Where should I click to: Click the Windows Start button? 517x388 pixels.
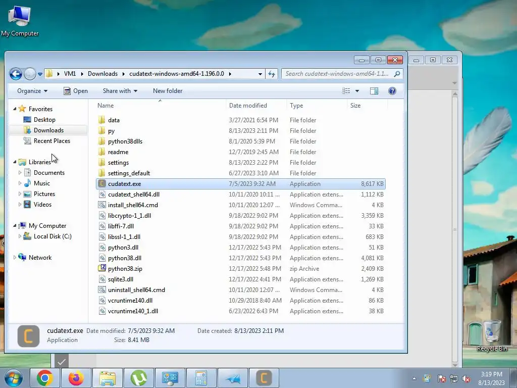(x=13, y=378)
